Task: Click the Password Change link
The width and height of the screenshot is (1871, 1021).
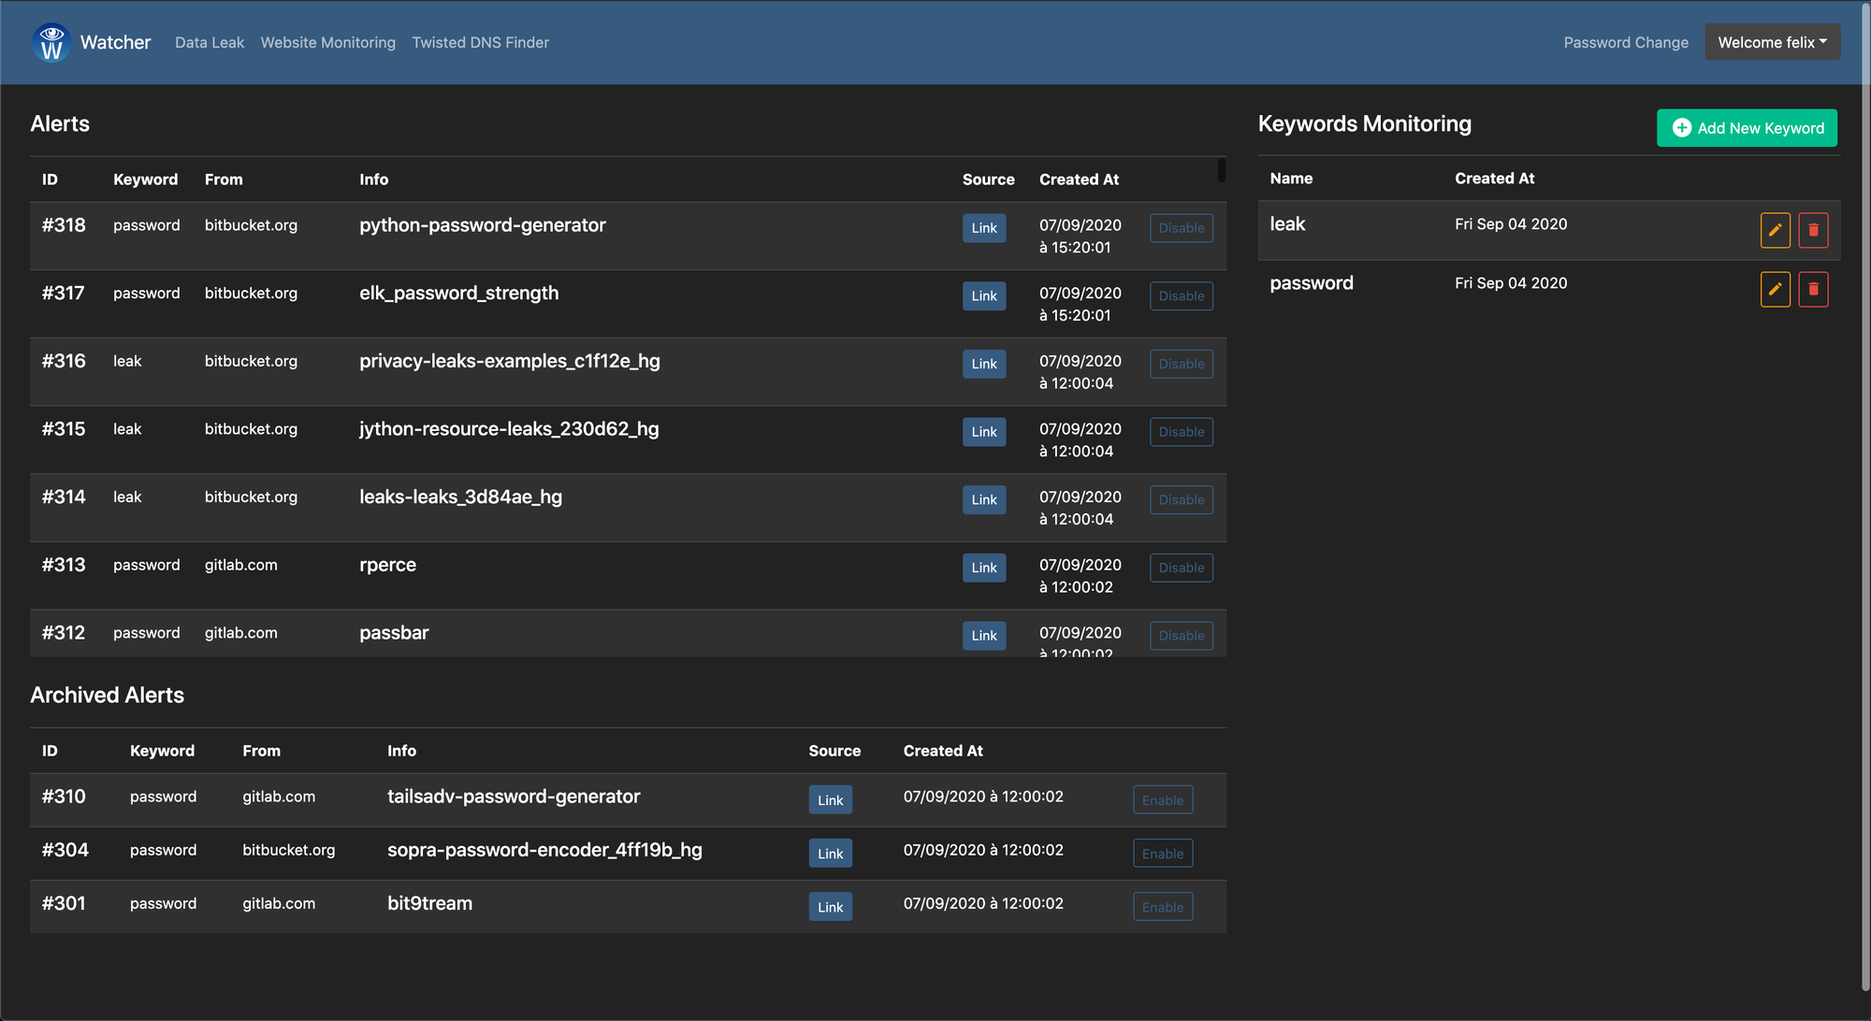Action: coord(1626,42)
